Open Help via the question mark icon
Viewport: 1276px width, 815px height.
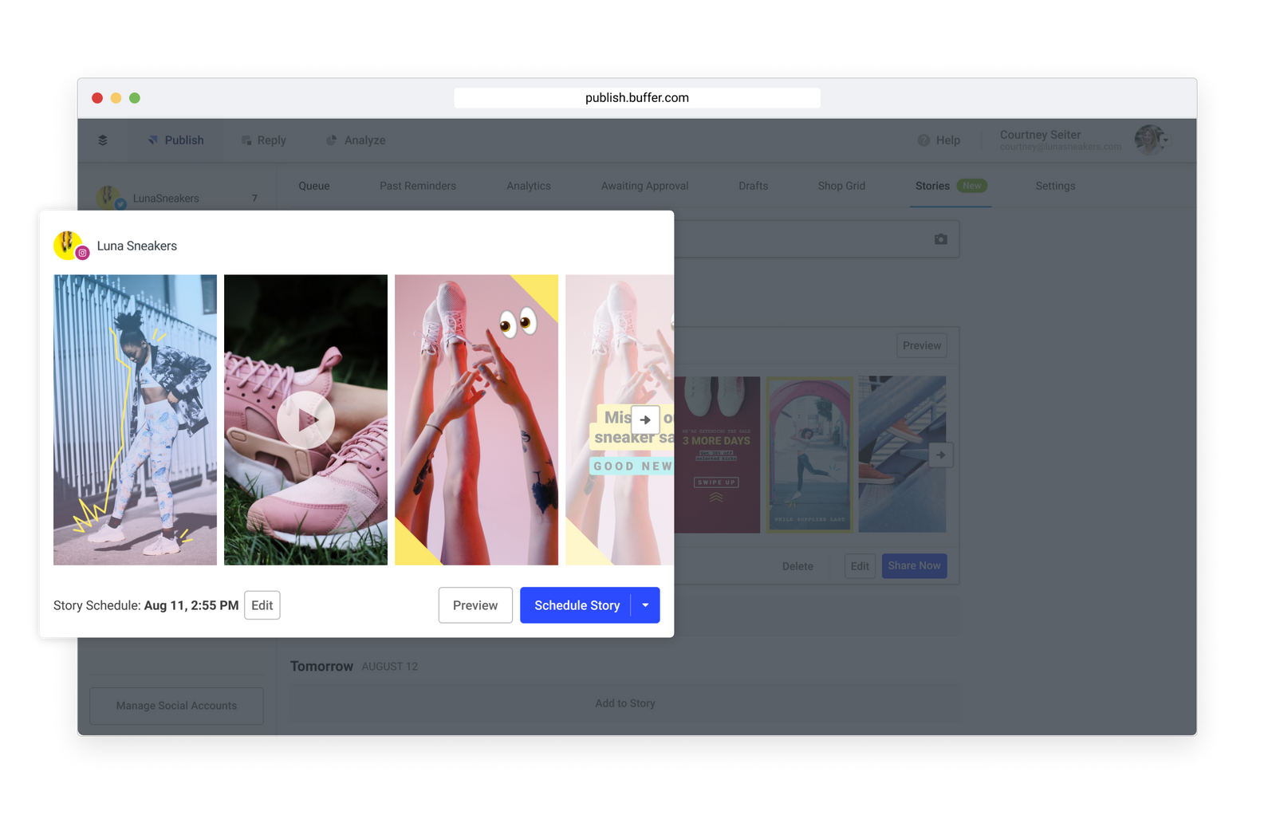(x=924, y=140)
